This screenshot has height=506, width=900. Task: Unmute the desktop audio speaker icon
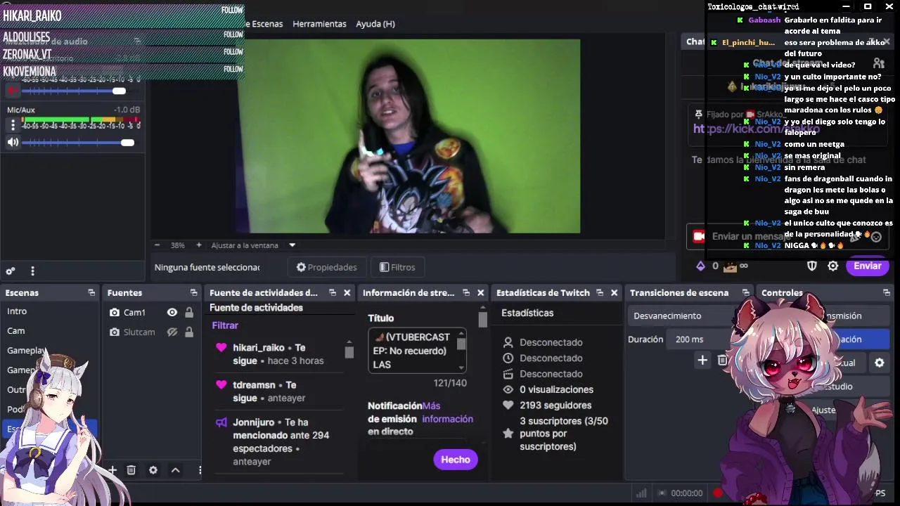(13, 91)
